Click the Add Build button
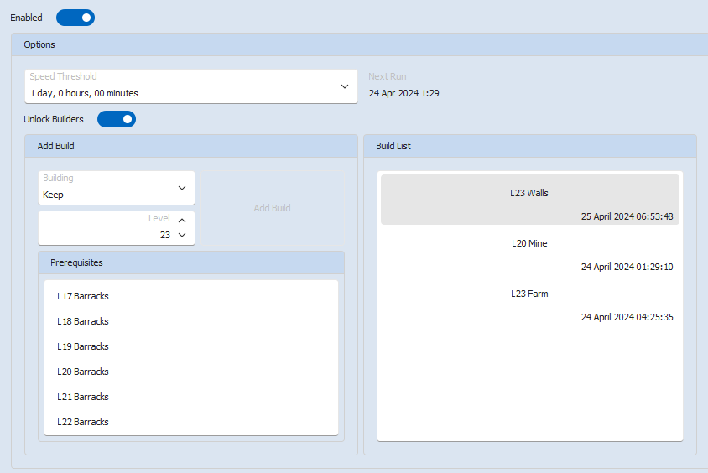Image resolution: width=708 pixels, height=473 pixels. coord(272,208)
